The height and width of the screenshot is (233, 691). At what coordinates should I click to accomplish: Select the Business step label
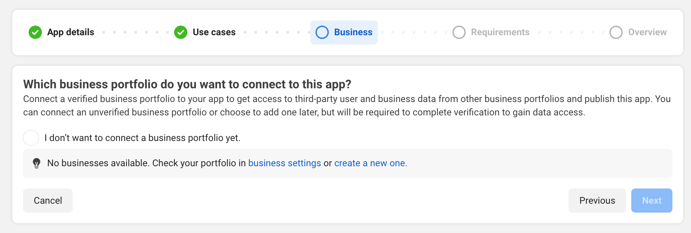pyautogui.click(x=353, y=32)
